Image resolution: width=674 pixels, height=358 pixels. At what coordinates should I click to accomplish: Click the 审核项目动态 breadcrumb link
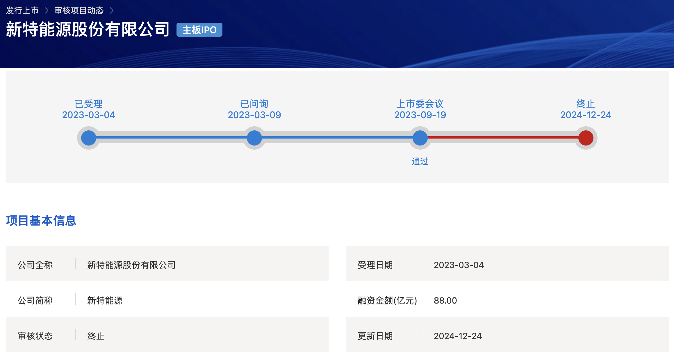(x=79, y=11)
